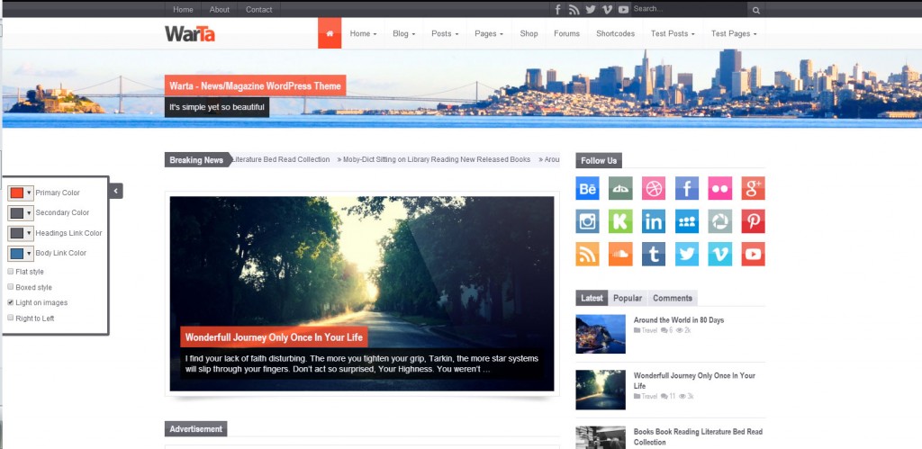Click the Warta logo
Screen dimensions: 922x449
190,33
